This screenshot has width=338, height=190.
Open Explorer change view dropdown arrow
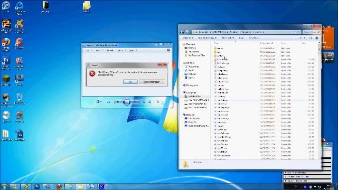coord(305,38)
